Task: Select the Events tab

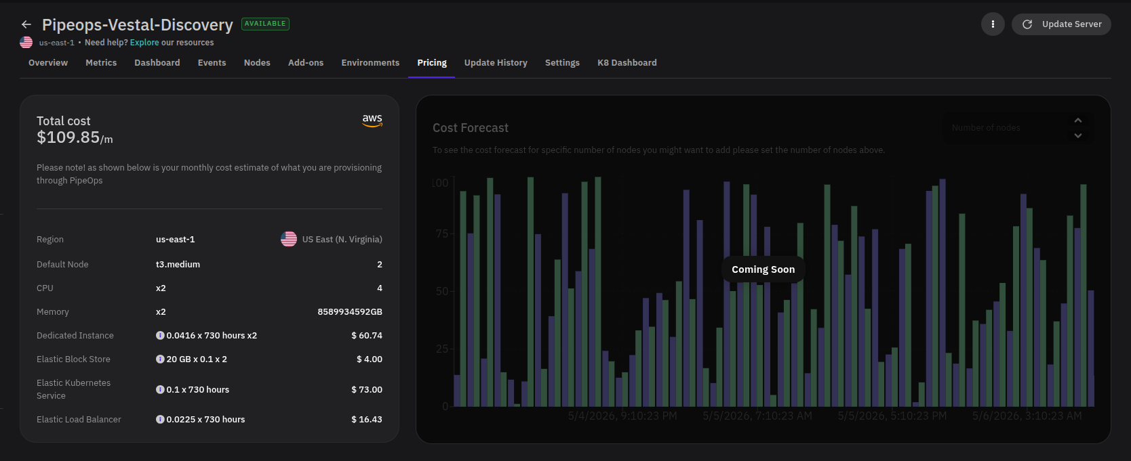Action: pos(212,62)
